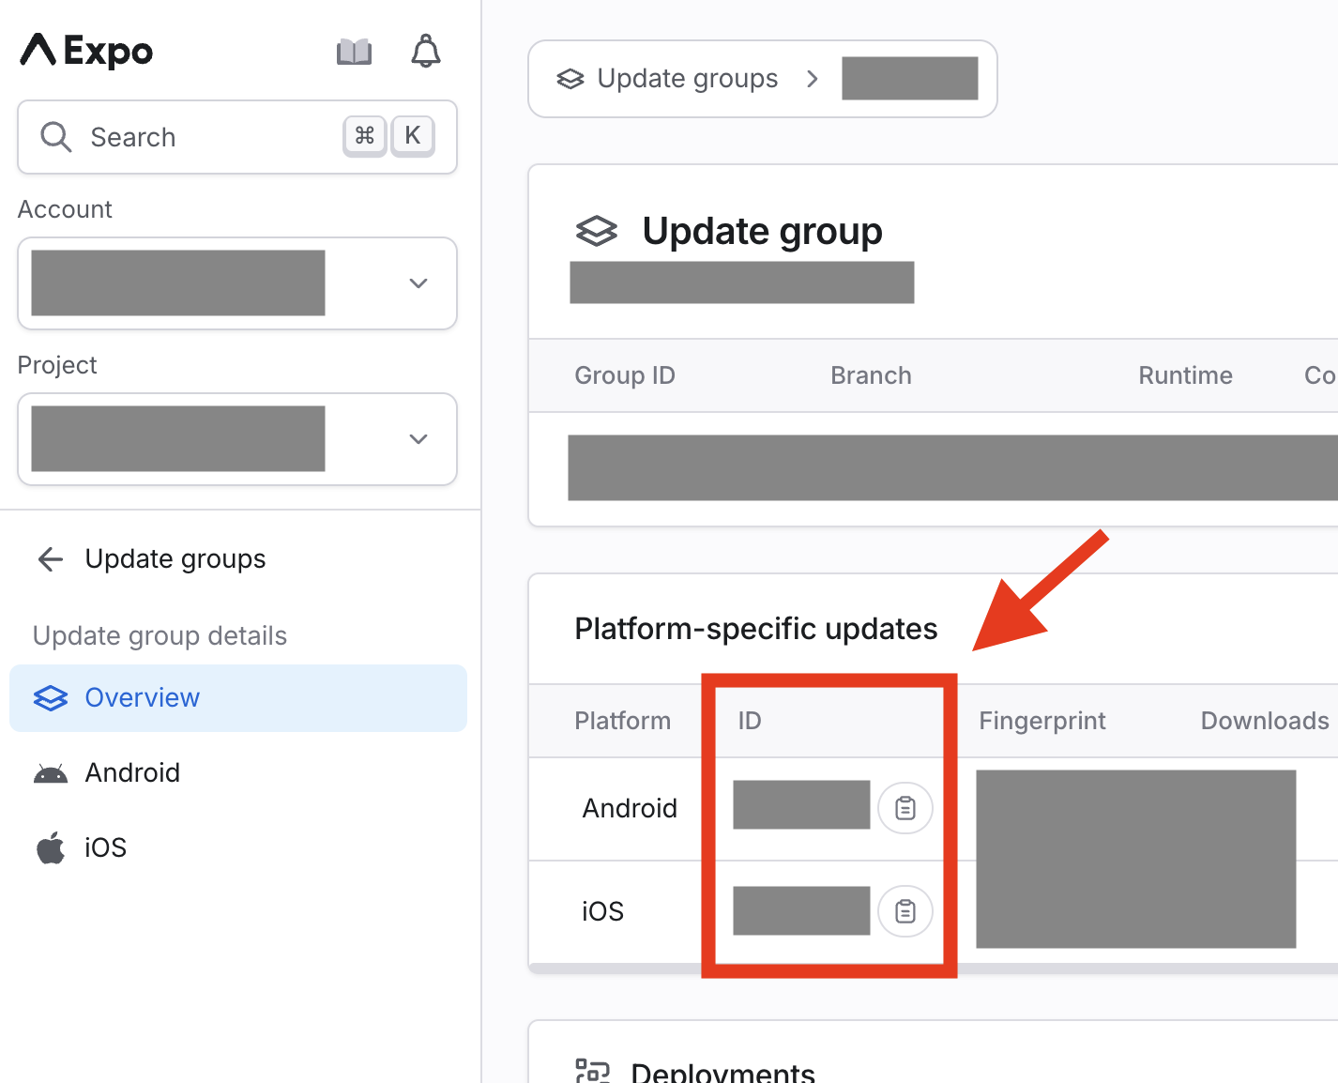Click Update groups breadcrumb link
1338x1083 pixels.
pyautogui.click(x=688, y=79)
